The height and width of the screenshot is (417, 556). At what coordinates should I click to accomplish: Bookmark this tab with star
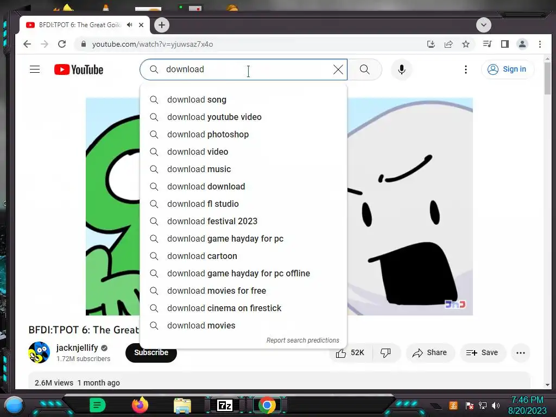pyautogui.click(x=466, y=44)
